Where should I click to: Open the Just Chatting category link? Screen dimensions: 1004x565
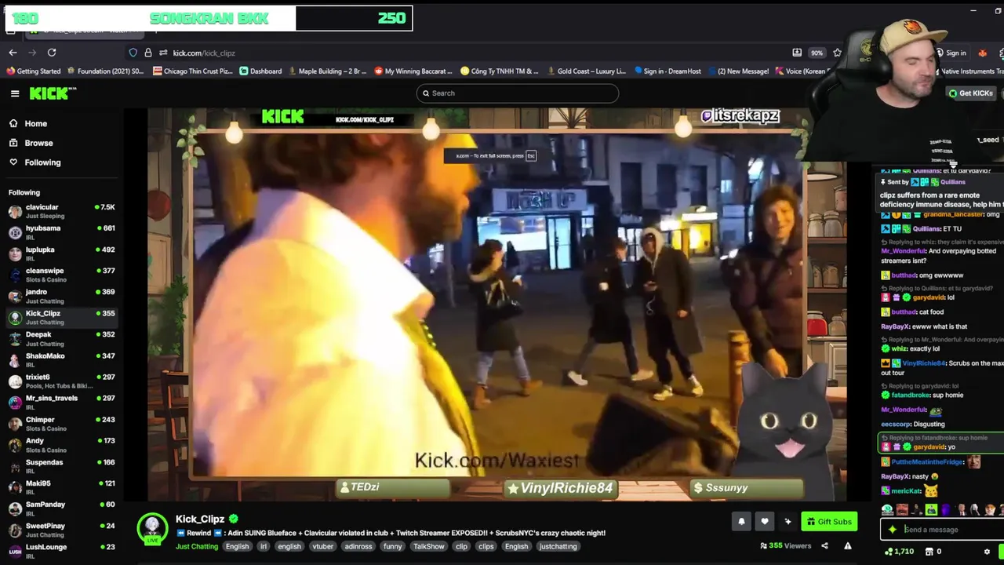coord(197,546)
